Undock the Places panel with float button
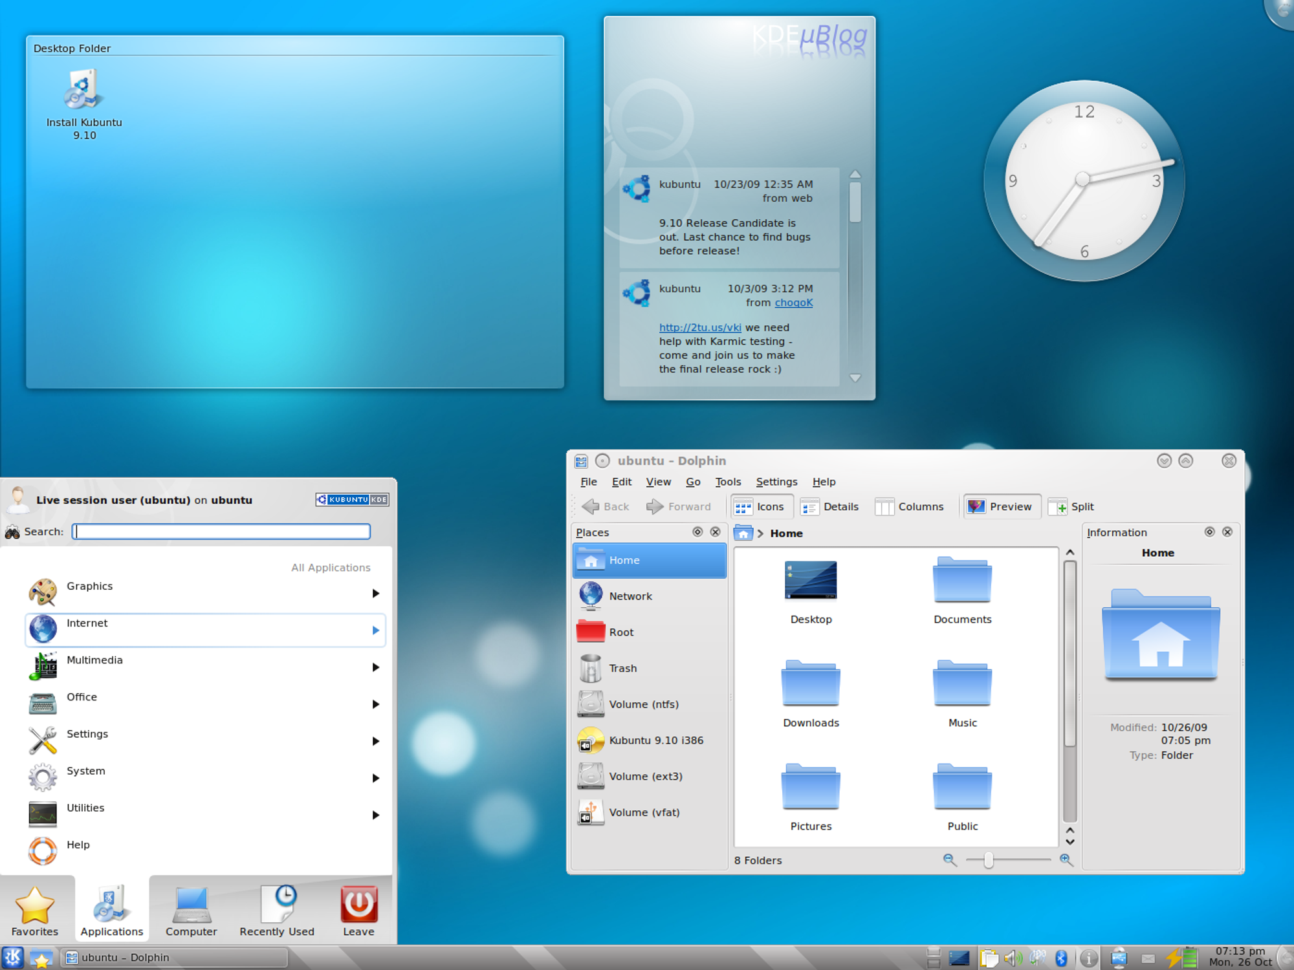The width and height of the screenshot is (1294, 970). pos(697,532)
